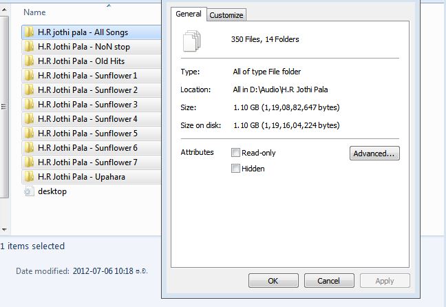The image size is (446, 307).
Task: Open Advanced attributes dialog
Action: click(374, 153)
